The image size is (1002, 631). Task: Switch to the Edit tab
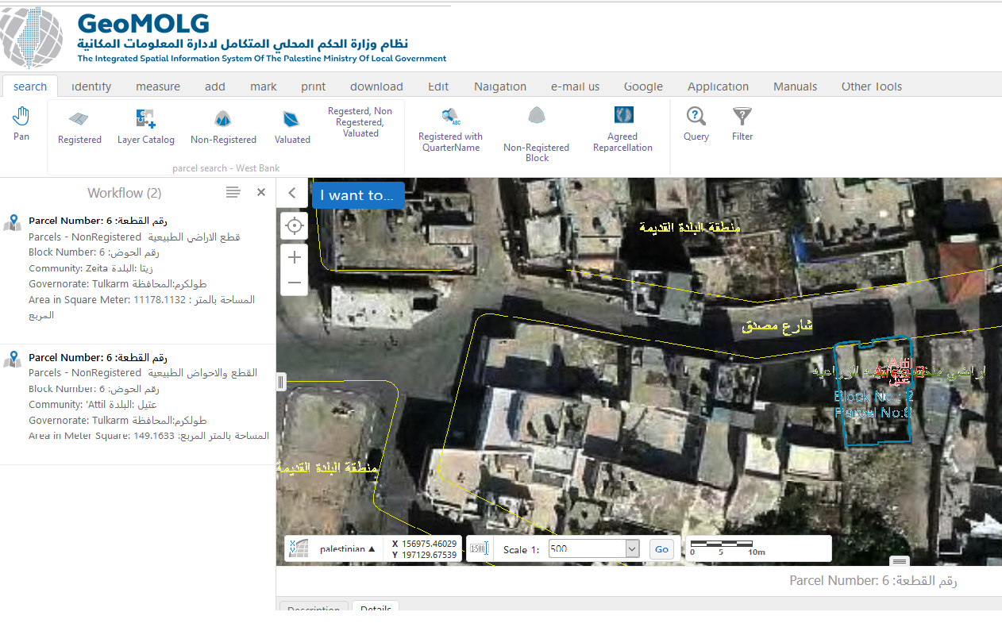pyautogui.click(x=438, y=87)
